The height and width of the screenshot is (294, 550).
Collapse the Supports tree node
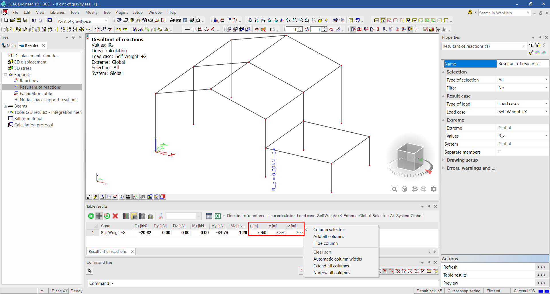5,75
